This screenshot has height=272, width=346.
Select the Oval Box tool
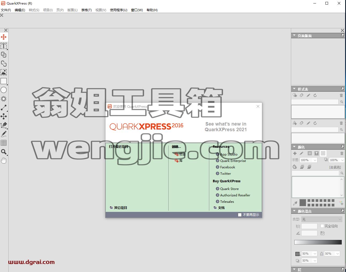click(4, 90)
